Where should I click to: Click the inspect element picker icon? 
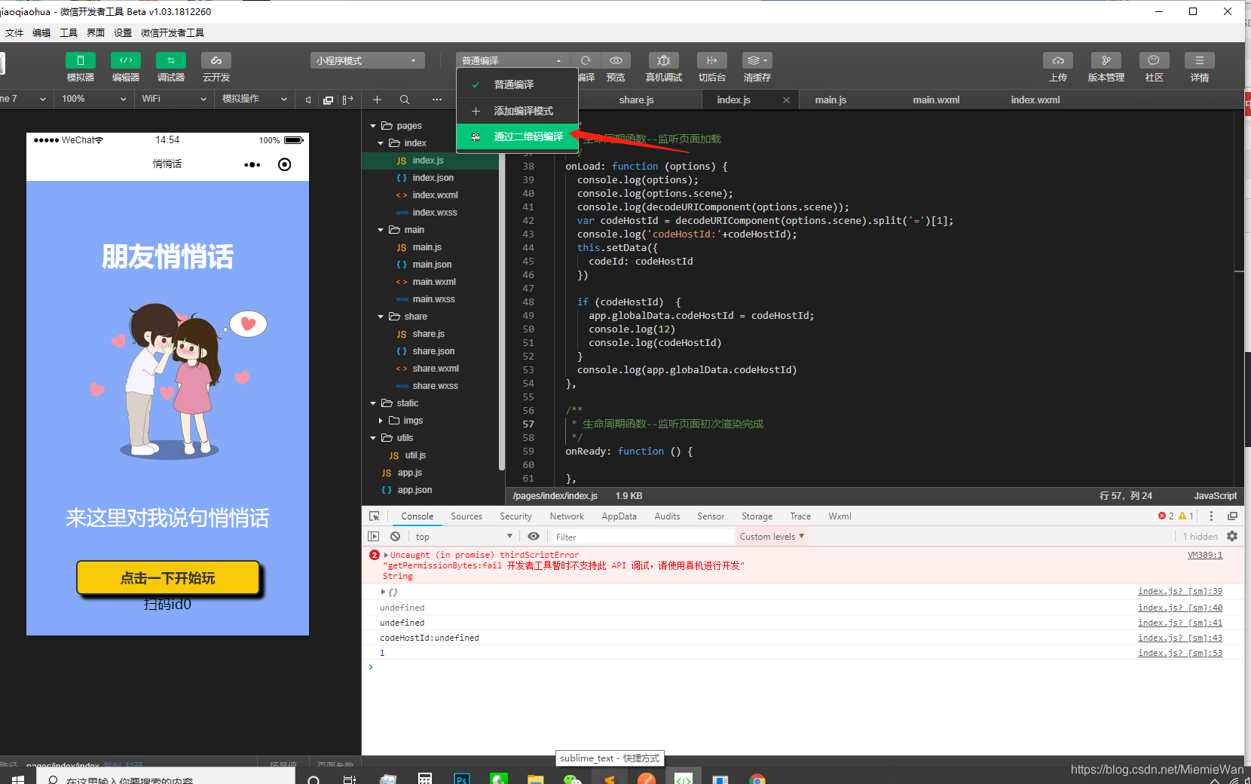pyautogui.click(x=375, y=516)
